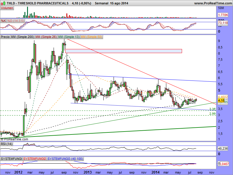
Task: Select the %K stochastic label
Action: pyautogui.click(x=3, y=21)
